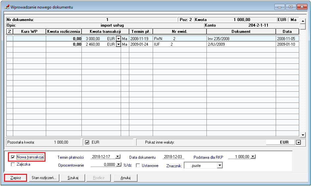The image size is (312, 186).
Task: Click the Zapisz button
Action: pyautogui.click(x=16, y=178)
